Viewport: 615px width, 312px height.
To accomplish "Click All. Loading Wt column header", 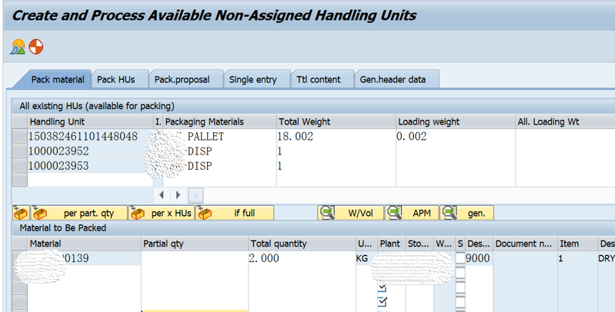I will pos(565,121).
